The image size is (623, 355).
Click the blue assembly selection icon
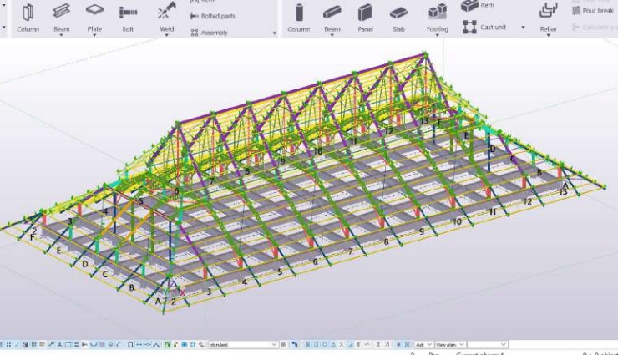[x=185, y=345]
